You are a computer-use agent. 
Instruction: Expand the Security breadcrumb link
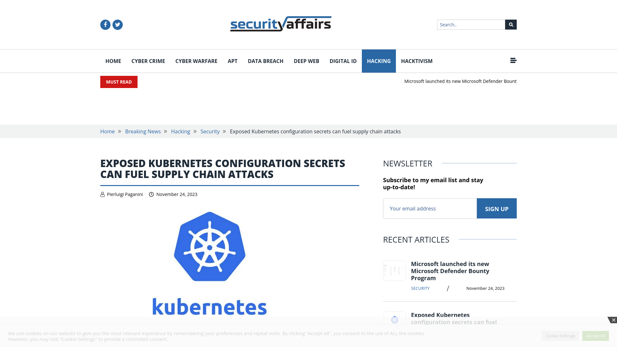[x=210, y=131]
